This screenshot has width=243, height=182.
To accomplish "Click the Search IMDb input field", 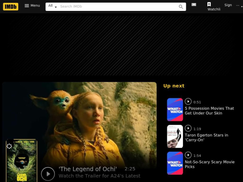I will (x=117, y=6).
